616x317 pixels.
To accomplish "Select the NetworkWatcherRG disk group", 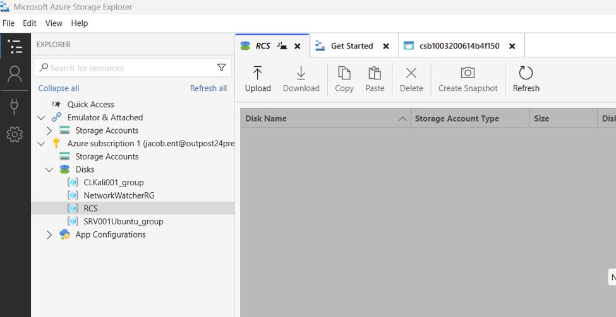I will [119, 195].
